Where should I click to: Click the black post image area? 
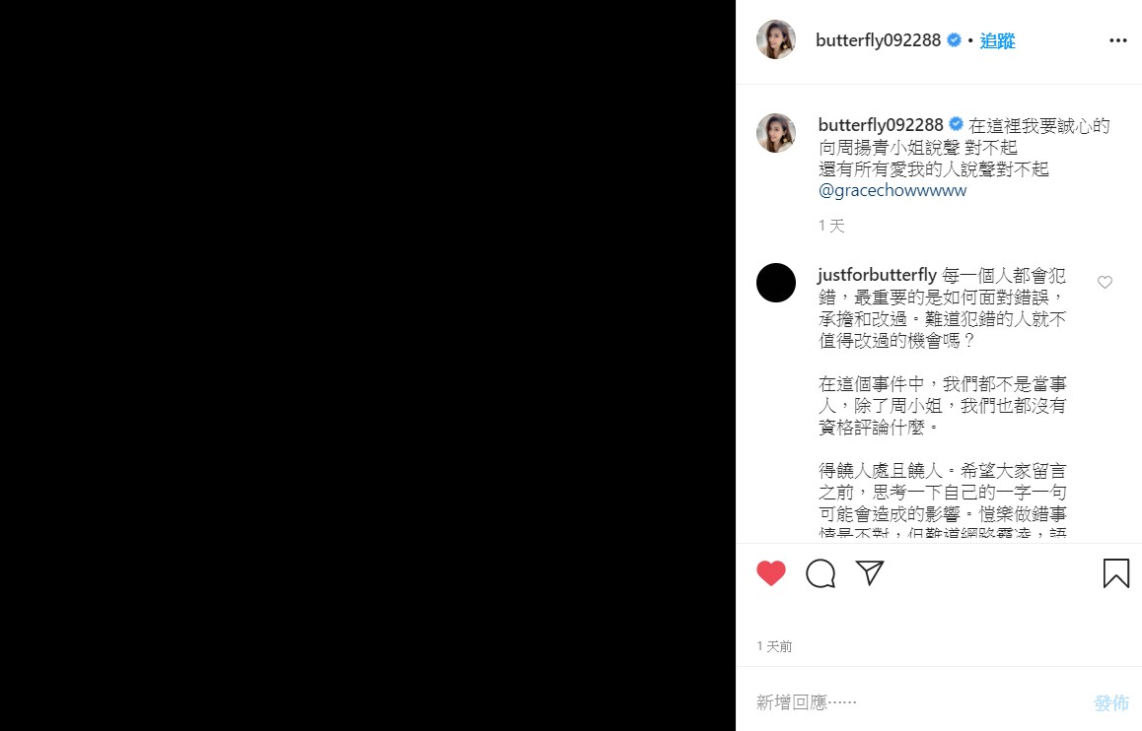pos(368,365)
